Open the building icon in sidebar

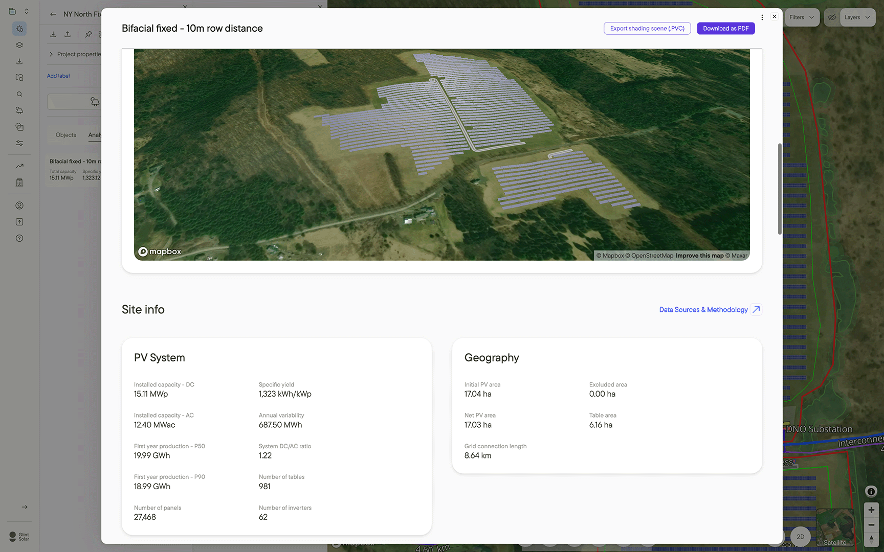pos(19,182)
